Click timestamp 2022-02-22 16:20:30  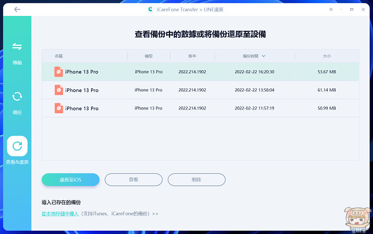coord(254,72)
